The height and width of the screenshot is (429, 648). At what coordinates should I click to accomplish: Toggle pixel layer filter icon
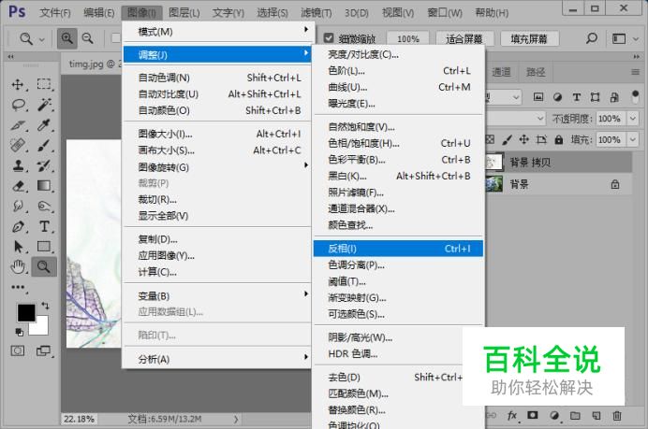538,97
